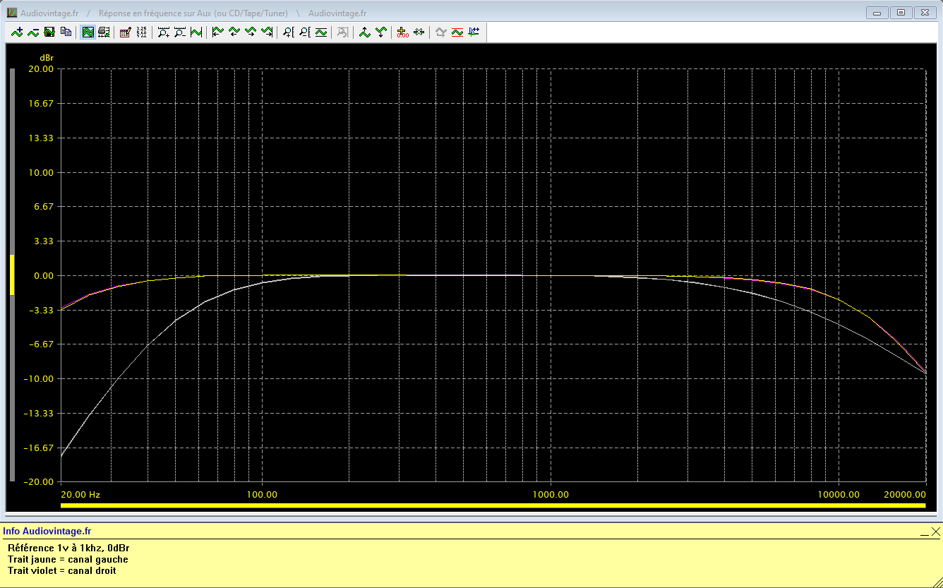Click the 10000.00 frequency axis label

pyautogui.click(x=839, y=495)
